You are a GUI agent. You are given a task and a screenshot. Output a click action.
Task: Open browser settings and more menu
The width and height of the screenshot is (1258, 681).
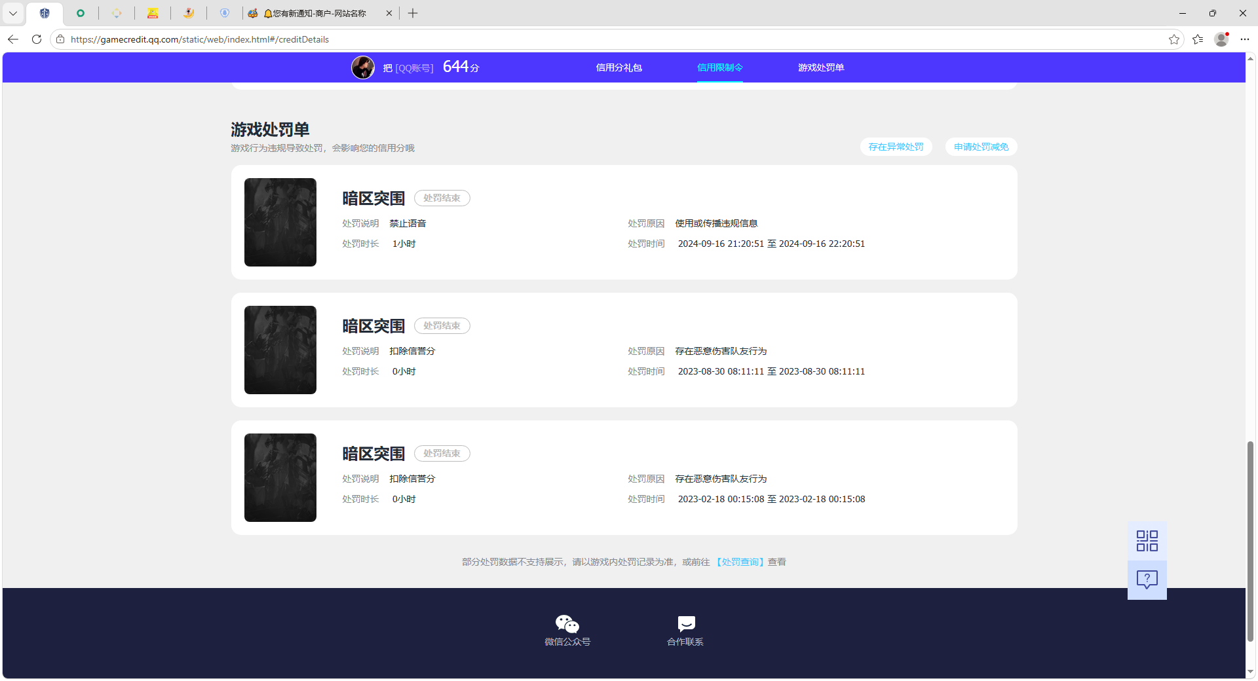[1245, 39]
